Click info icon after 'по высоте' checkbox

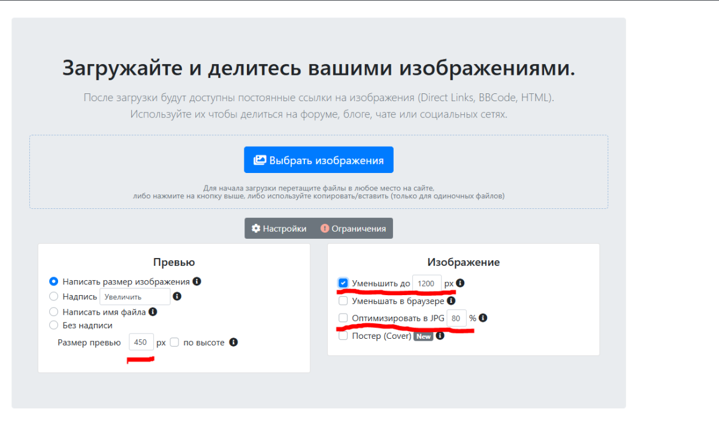(234, 342)
